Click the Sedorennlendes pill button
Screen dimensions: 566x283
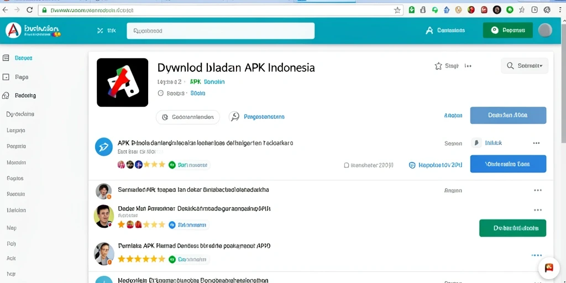188,117
